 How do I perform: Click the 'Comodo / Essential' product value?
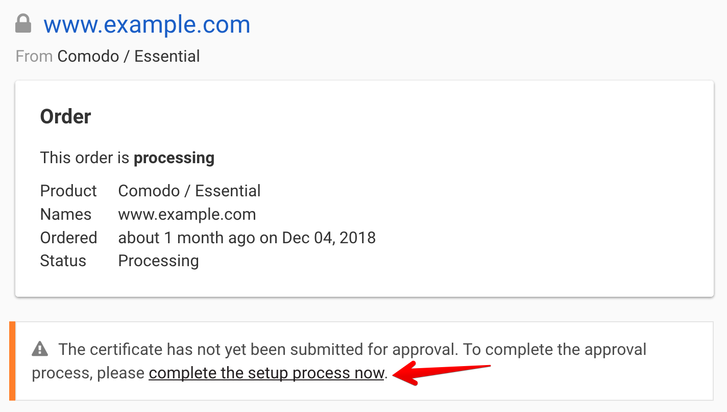[189, 191]
